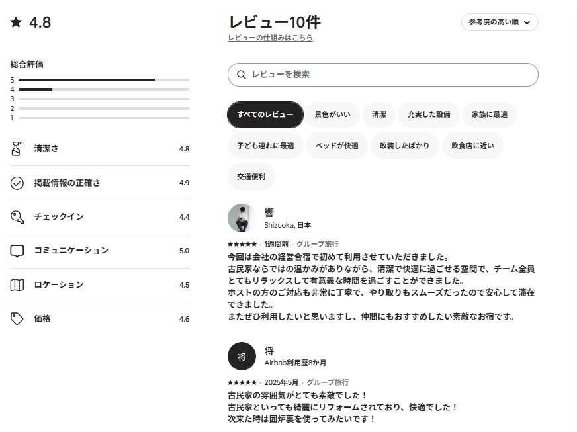577x432 pixels.
Task: Open the レビューの仕組みはこちら link
Action: click(270, 38)
